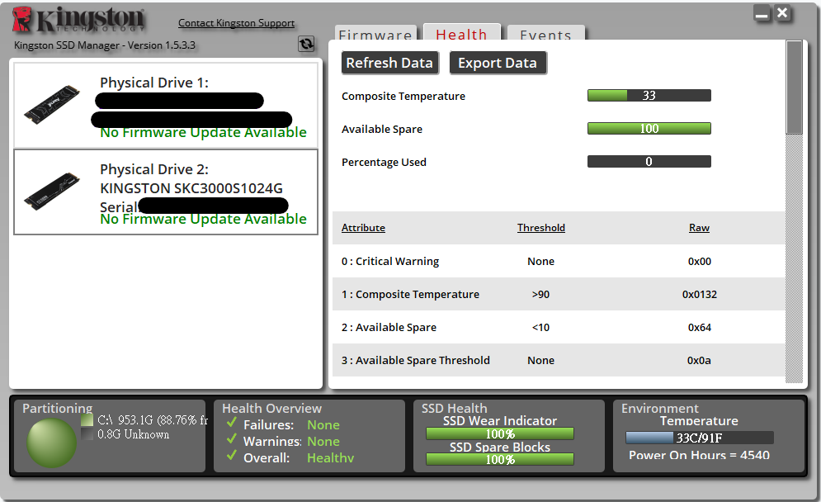
Task: Click the Power On Hours = 4540 text
Action: point(700,455)
